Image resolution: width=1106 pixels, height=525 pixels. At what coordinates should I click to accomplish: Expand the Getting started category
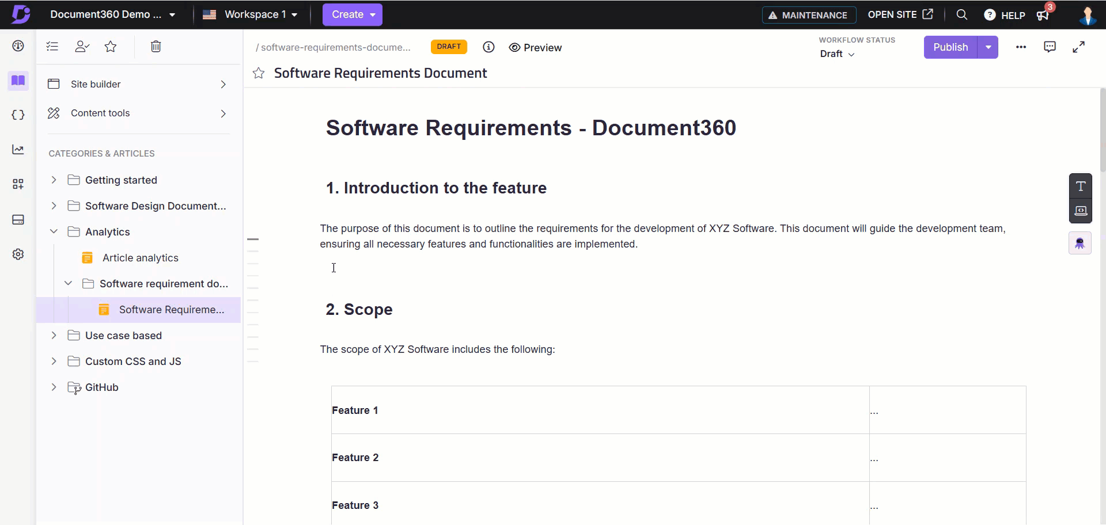click(54, 180)
